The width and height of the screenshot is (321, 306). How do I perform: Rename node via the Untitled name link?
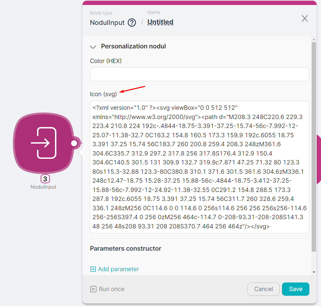(x=160, y=22)
